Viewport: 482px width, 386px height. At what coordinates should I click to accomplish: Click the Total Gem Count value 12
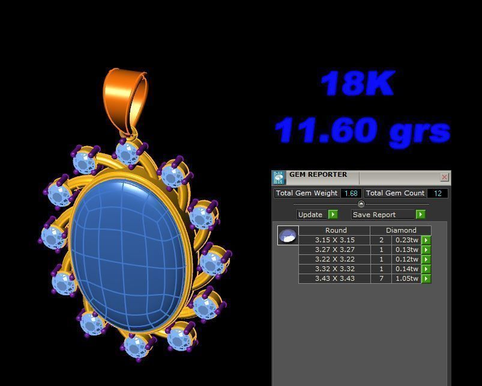click(x=438, y=194)
